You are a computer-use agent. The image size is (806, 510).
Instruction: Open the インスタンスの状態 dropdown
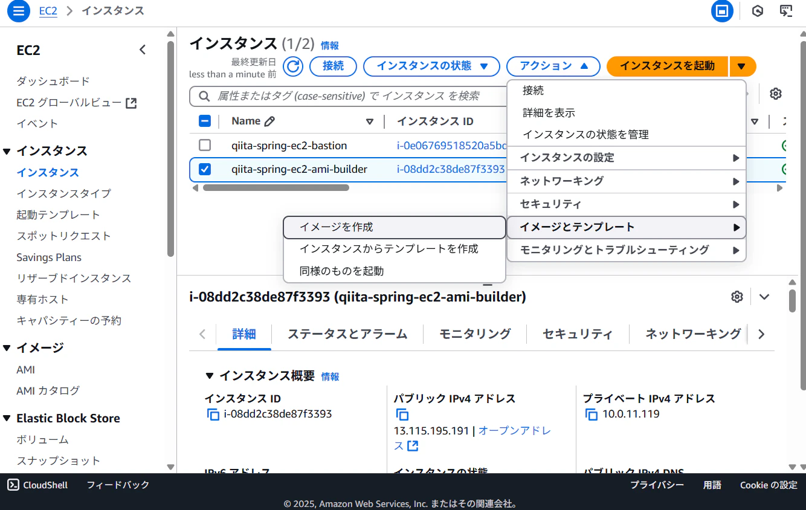[431, 66]
